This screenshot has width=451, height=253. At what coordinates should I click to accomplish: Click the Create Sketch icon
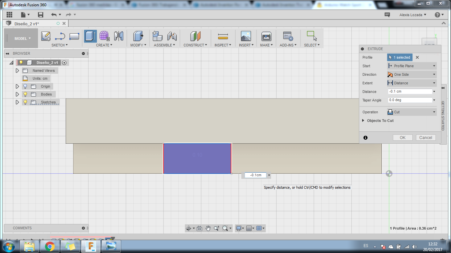46,36
